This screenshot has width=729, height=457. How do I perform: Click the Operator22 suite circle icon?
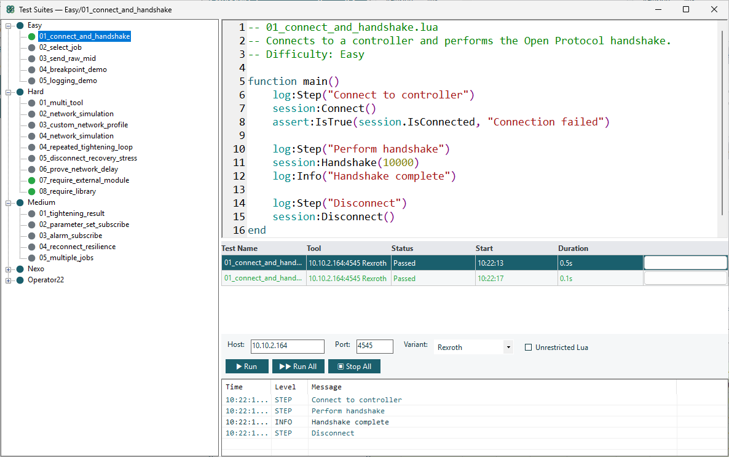pos(20,280)
